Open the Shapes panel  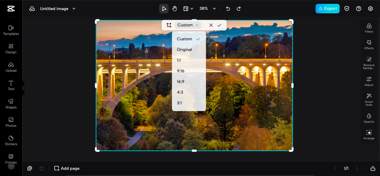click(11, 104)
